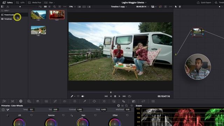
Task: Click the gallery sort order icon
Action: tap(40, 7)
